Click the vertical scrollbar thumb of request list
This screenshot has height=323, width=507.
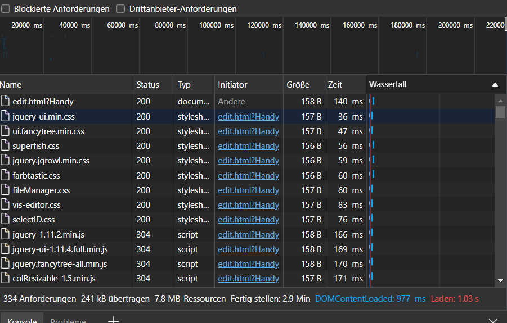coord(500,111)
